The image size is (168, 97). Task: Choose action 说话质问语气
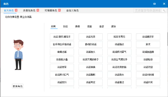coord(119,52)
